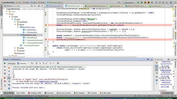Click the Revert undo arrow in main toolbar

166,2
